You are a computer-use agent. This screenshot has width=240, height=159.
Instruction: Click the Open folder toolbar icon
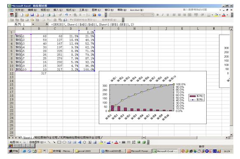tap(27, 15)
